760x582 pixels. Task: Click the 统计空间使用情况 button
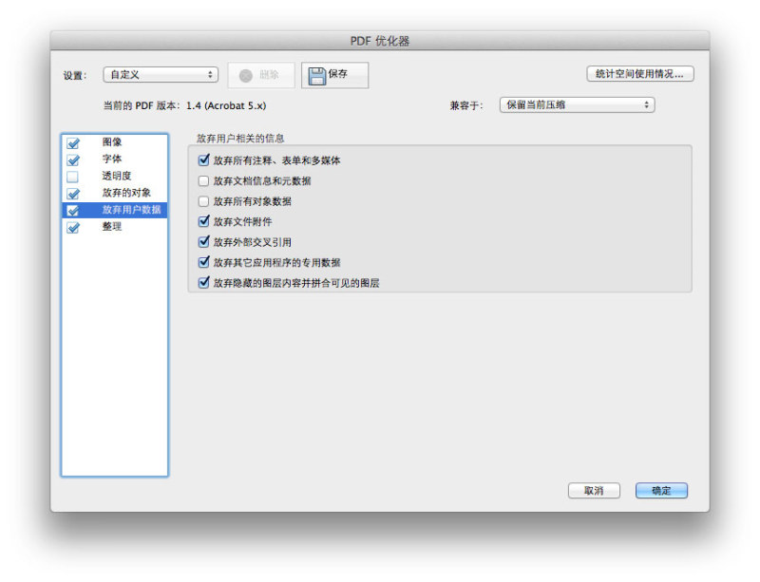(639, 74)
